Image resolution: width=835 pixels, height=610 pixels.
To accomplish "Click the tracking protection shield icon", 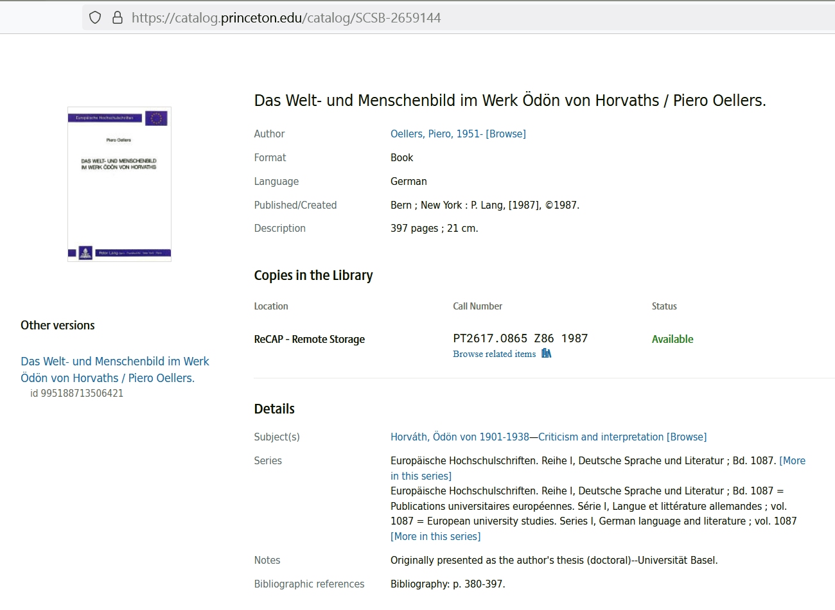I will click(x=95, y=17).
